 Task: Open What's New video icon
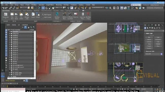tap(64, 16)
